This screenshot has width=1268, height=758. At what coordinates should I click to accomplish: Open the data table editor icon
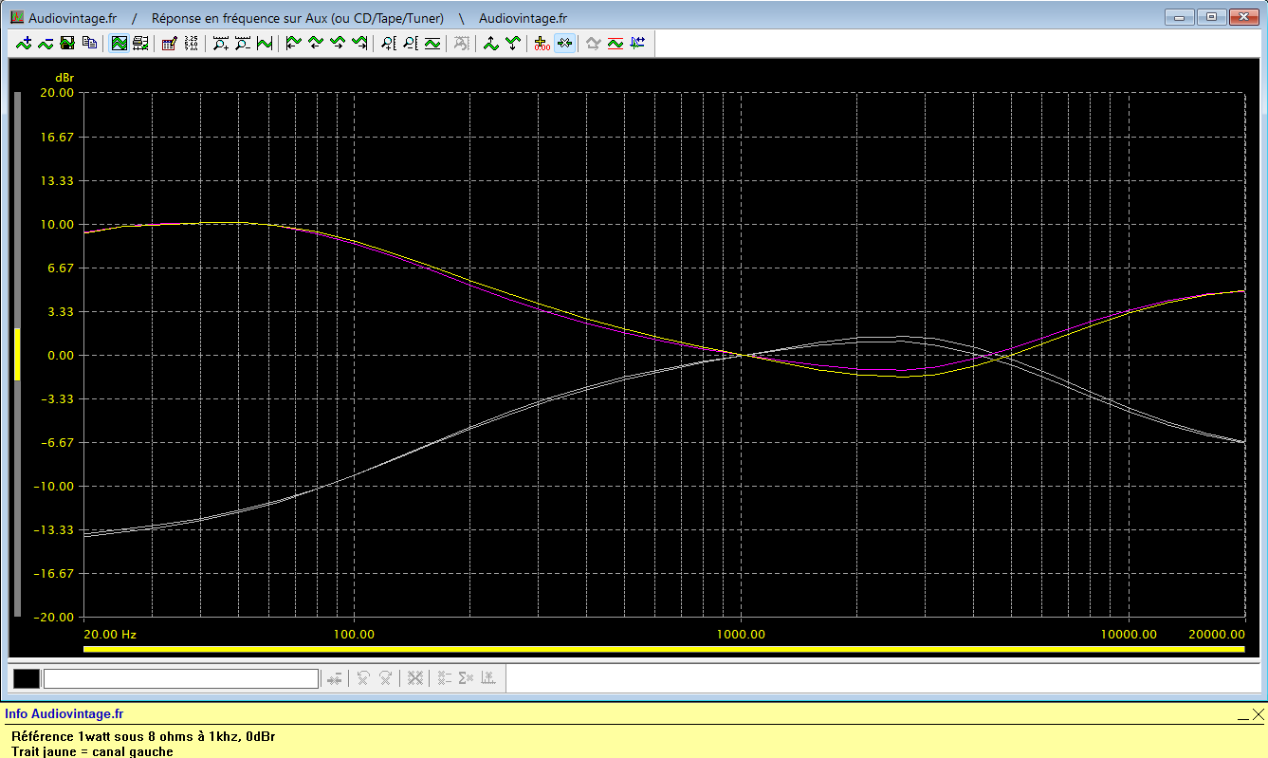click(x=170, y=43)
